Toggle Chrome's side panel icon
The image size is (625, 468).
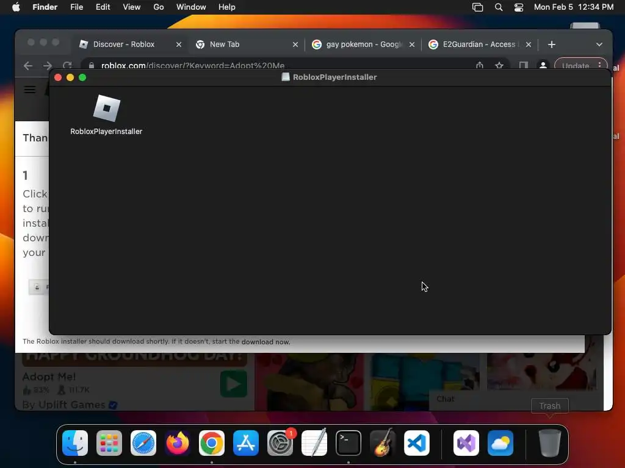523,66
